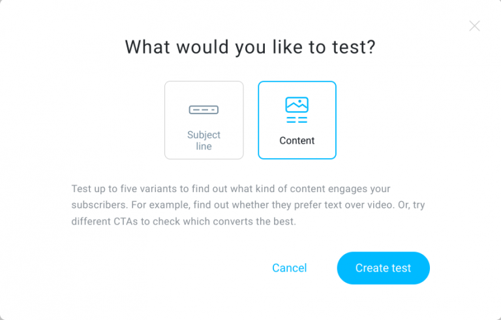
Task: Dismiss the dialog with the X icon
Action: [474, 26]
